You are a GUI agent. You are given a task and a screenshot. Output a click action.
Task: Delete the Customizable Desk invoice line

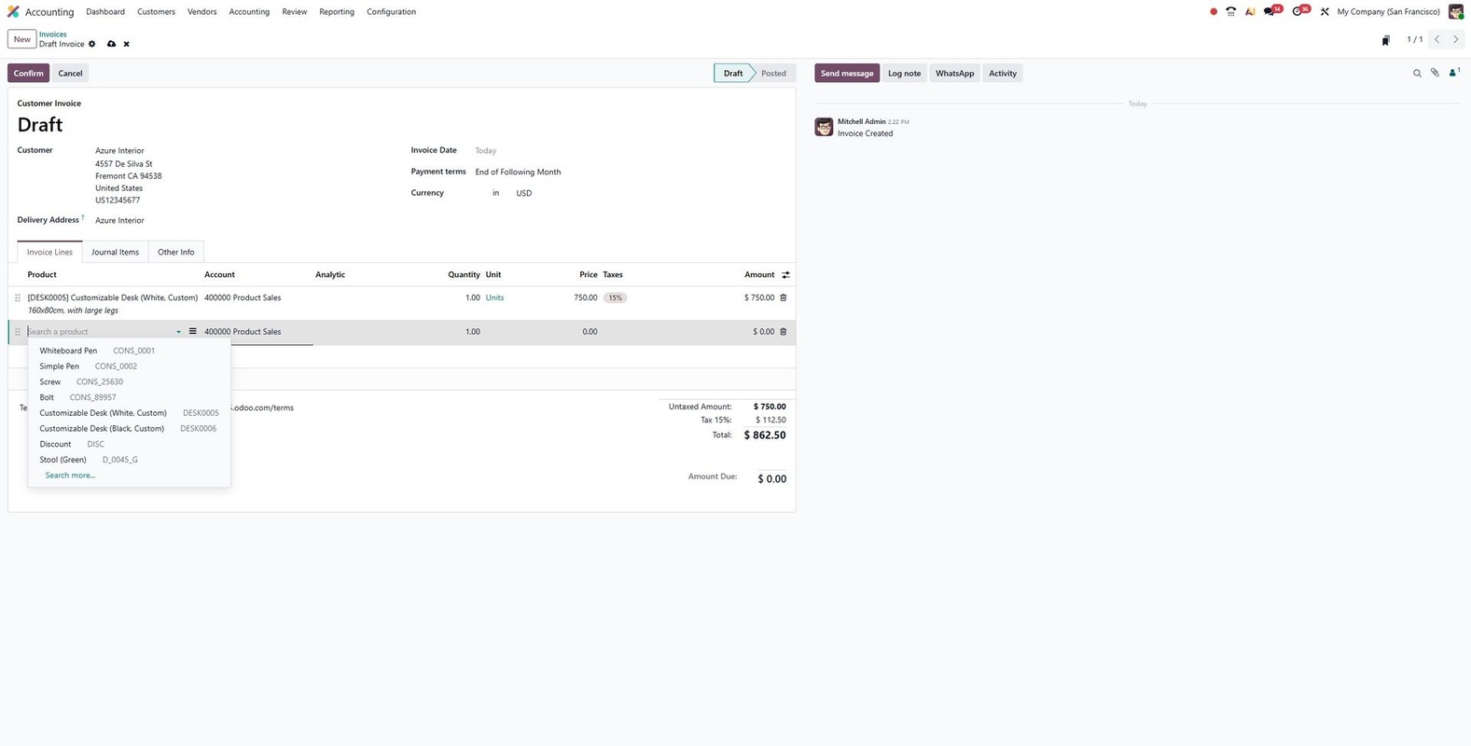[783, 297]
